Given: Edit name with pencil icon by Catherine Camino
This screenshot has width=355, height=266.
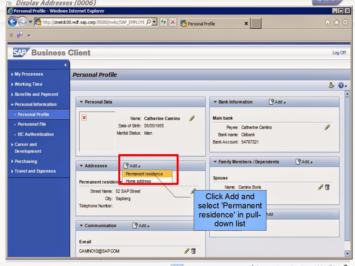Looking at the screenshot, I should click(192, 118).
